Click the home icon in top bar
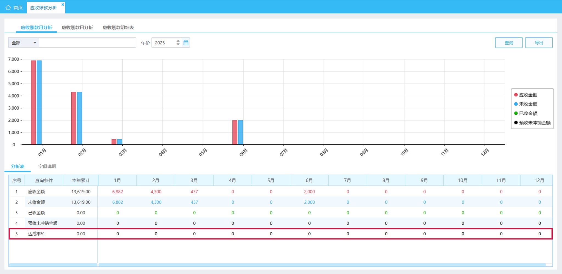This screenshot has height=274, width=562. (8, 7)
